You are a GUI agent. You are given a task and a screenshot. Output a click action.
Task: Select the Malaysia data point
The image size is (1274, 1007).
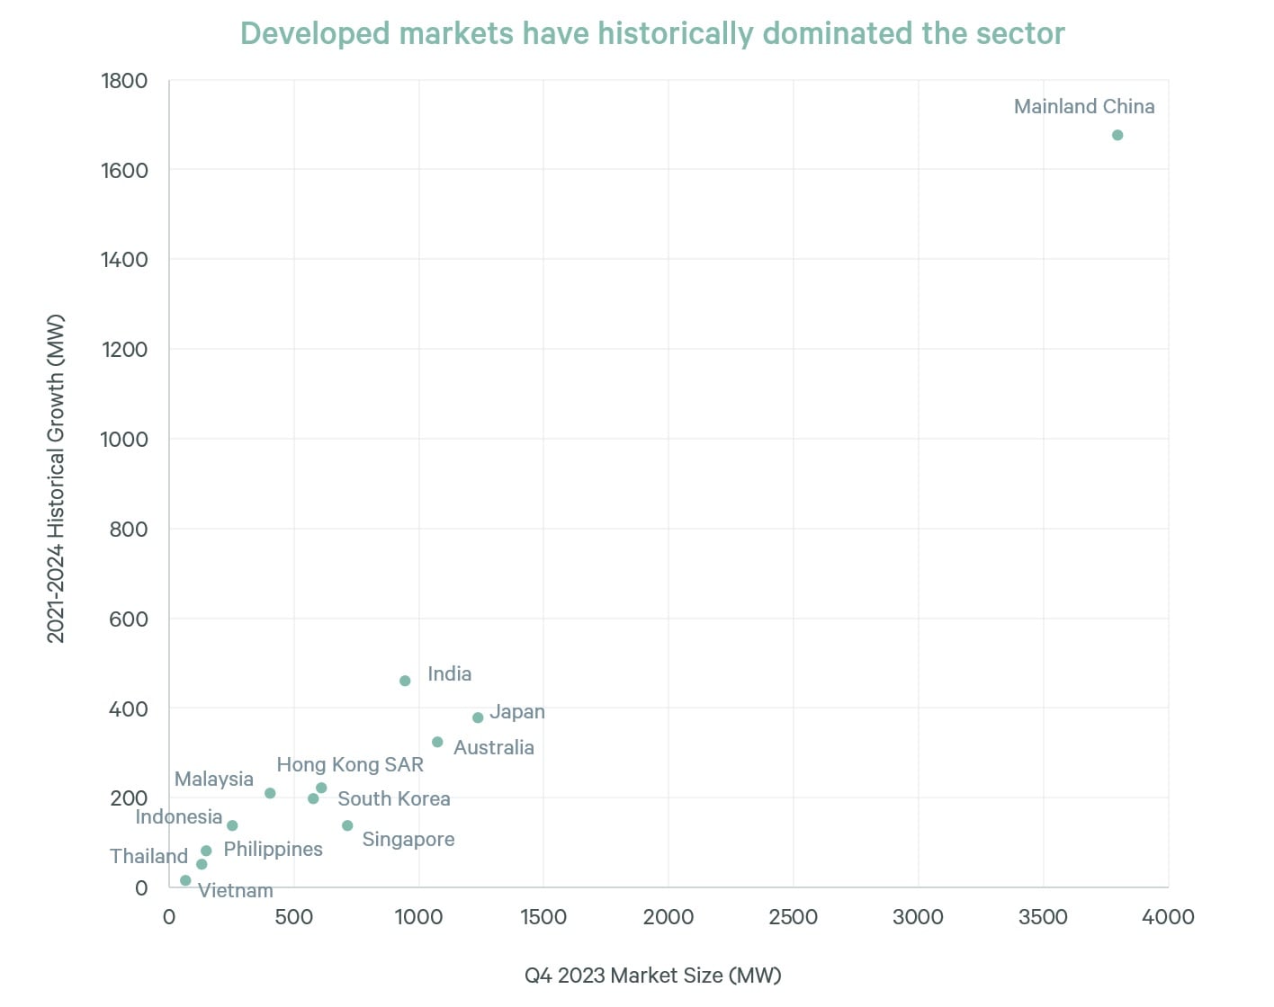(269, 793)
